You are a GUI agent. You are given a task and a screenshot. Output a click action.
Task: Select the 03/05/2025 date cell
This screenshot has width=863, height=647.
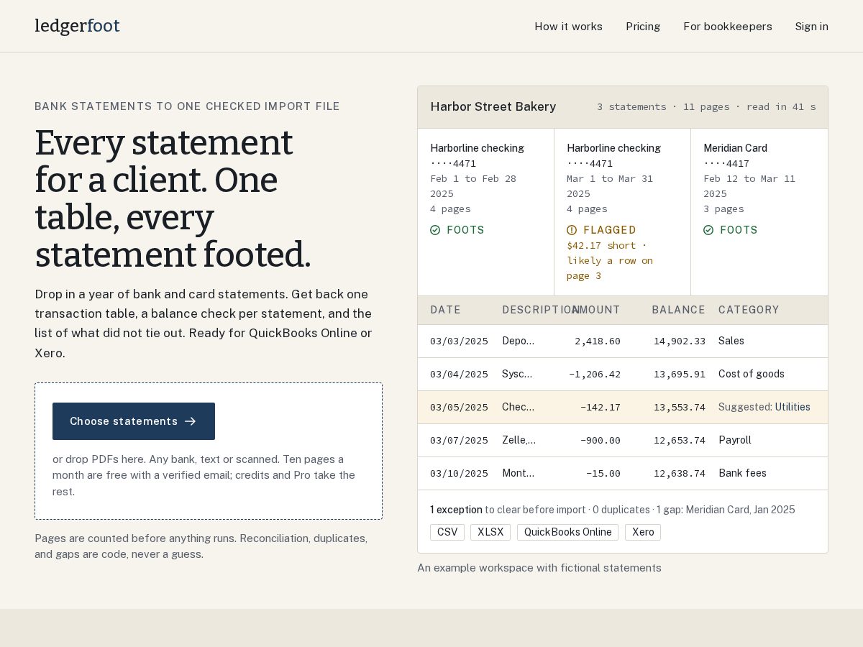[459, 408]
